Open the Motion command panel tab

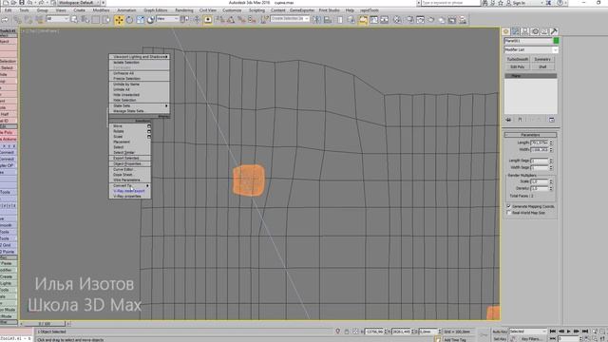click(x=535, y=31)
